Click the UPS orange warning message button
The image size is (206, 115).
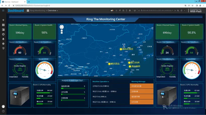tap(141, 102)
